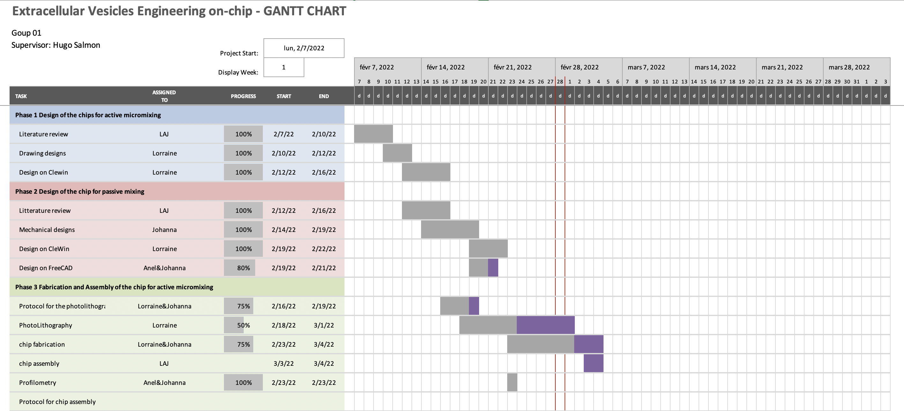Select the 'Litterature review' task in Phase 2
The width and height of the screenshot is (904, 411).
pos(45,211)
